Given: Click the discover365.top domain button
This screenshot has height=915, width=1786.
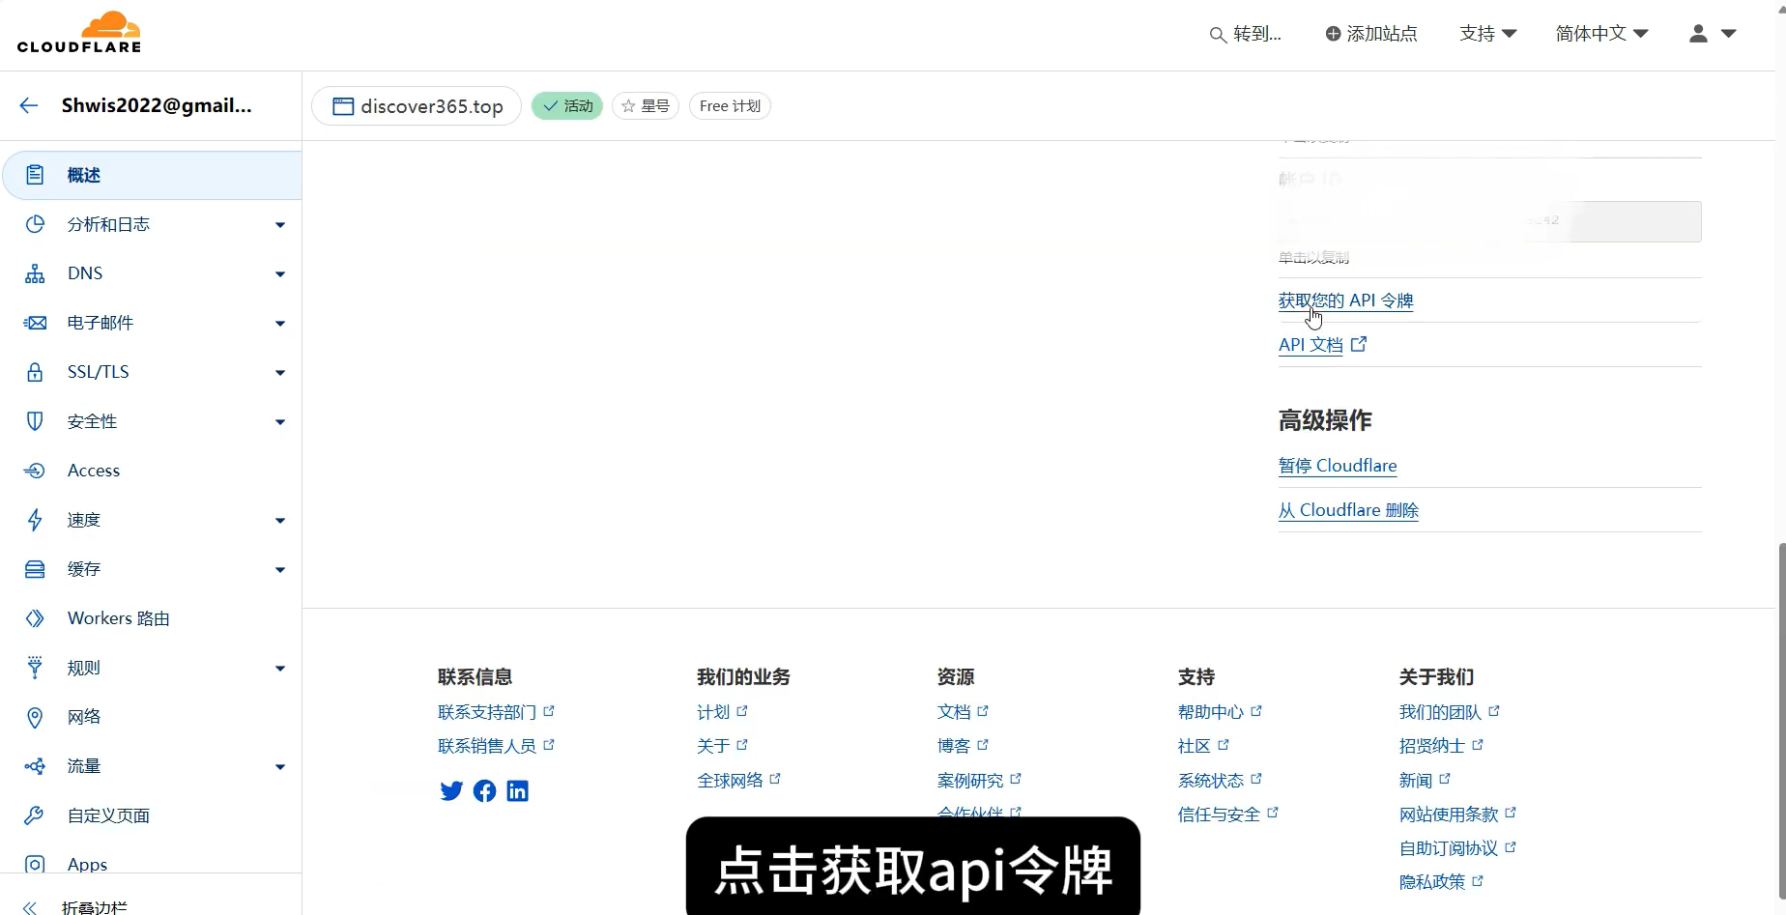Looking at the screenshot, I should tap(417, 106).
